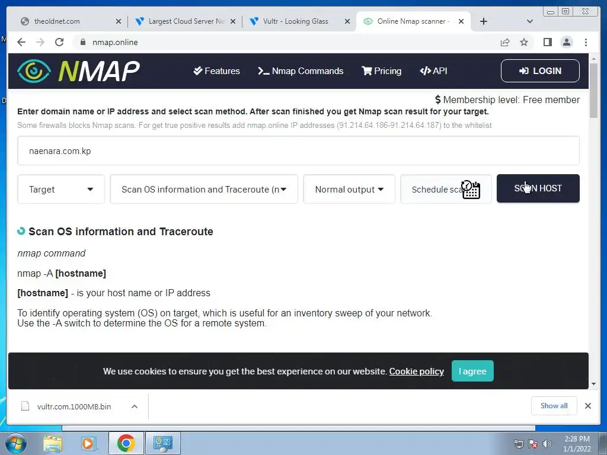
Task: Open the Features menu item
Action: pos(217,71)
